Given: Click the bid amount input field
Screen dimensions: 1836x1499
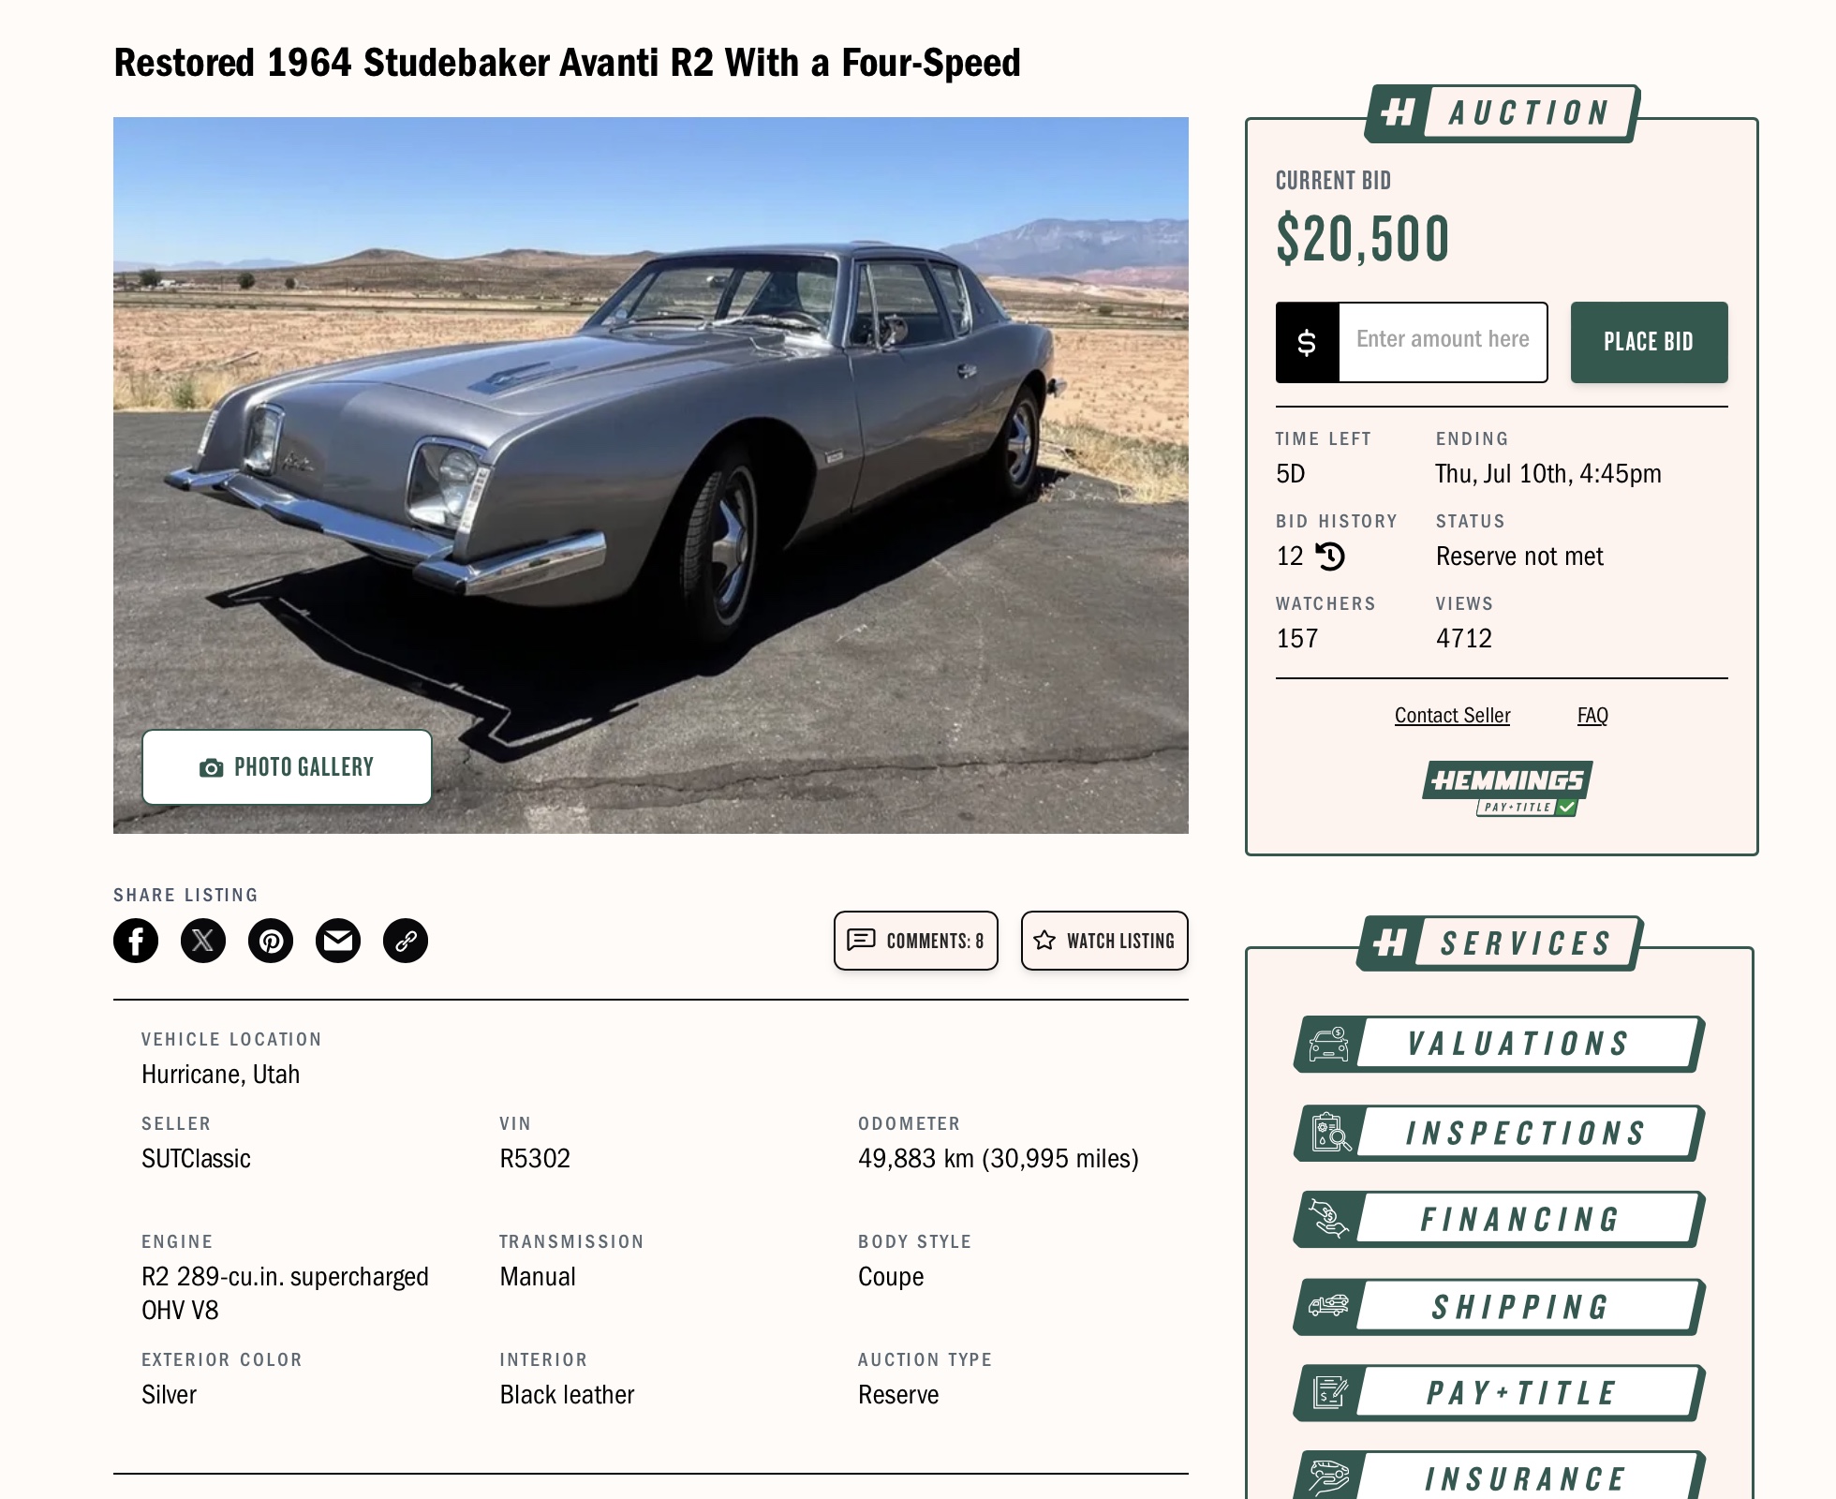Looking at the screenshot, I should (x=1443, y=342).
